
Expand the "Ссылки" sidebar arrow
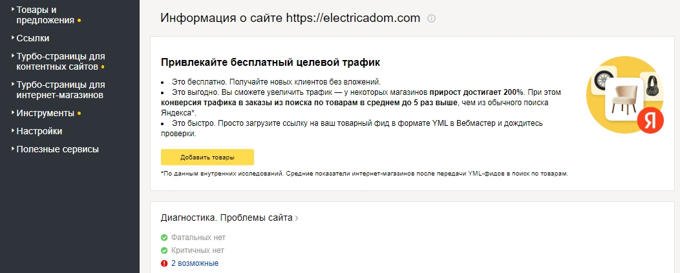point(13,38)
